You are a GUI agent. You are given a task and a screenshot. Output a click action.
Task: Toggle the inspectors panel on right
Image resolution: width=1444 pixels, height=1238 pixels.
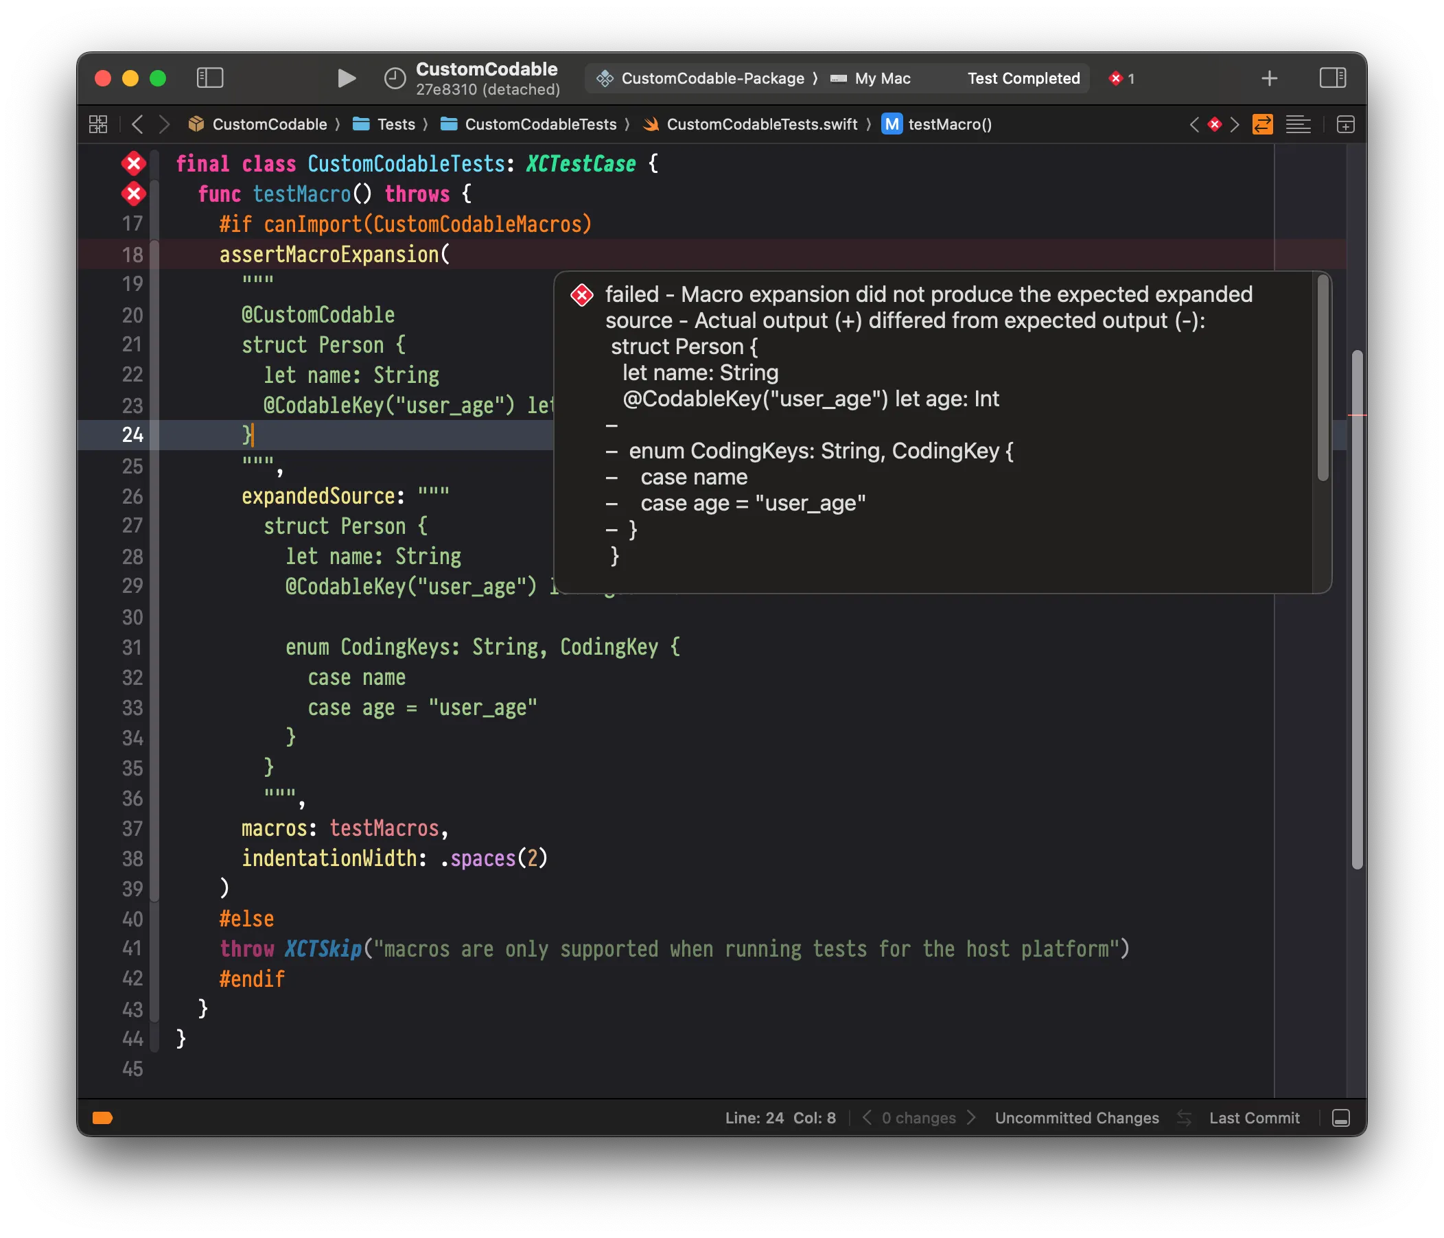click(x=1332, y=78)
